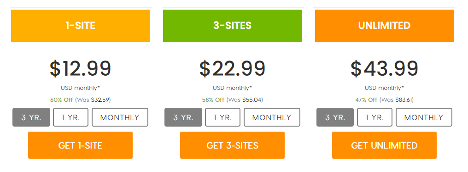
Task: Switch 1-Site plan to MONTHLY billing
Action: click(x=120, y=117)
